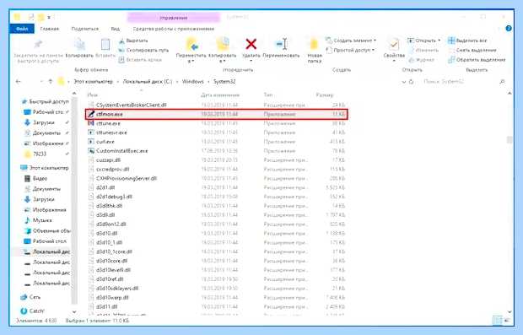
Task: Switch to the Поделиться tab
Action: (84, 29)
